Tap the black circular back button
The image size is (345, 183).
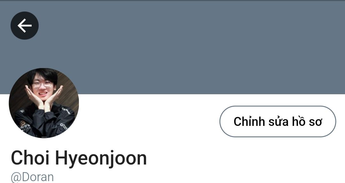pyautogui.click(x=24, y=26)
